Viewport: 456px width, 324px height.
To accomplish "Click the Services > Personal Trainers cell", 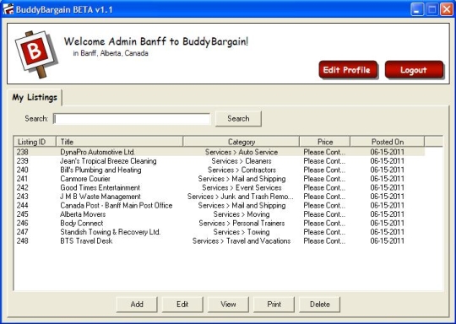I will pyautogui.click(x=242, y=223).
